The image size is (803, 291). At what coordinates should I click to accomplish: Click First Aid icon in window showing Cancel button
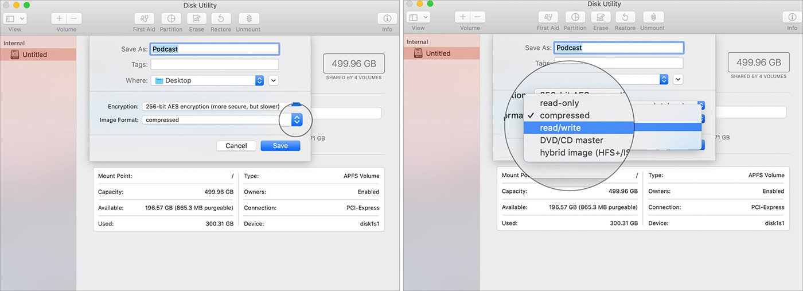tap(145, 18)
